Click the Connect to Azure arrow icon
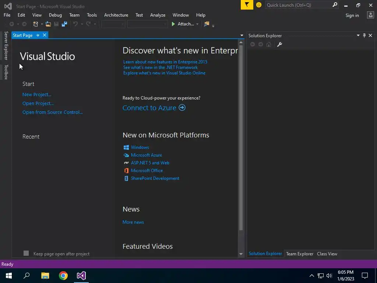This screenshot has width=377, height=283. point(182,108)
